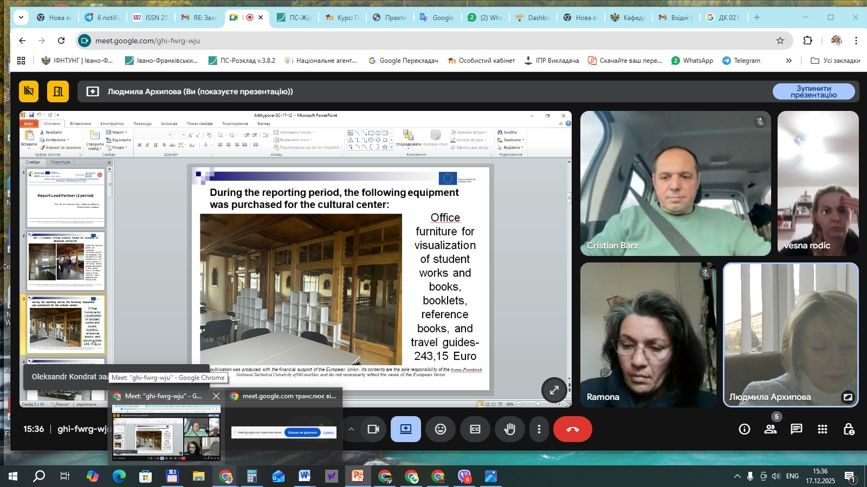
Task: Expand the hidden bookmarks overflow chevron
Action: [x=788, y=61]
